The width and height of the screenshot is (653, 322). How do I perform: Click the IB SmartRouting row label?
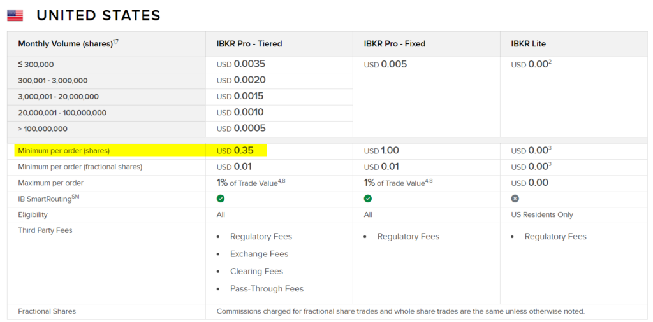click(48, 198)
